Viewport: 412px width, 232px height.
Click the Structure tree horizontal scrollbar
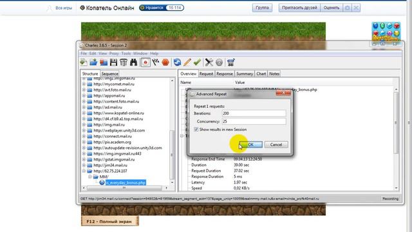pos(124,188)
